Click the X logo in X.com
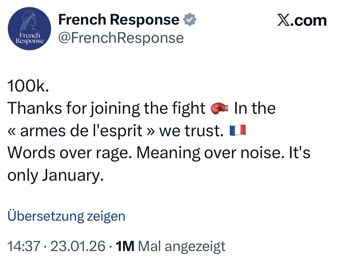This screenshot has height=264, width=340. click(x=283, y=21)
